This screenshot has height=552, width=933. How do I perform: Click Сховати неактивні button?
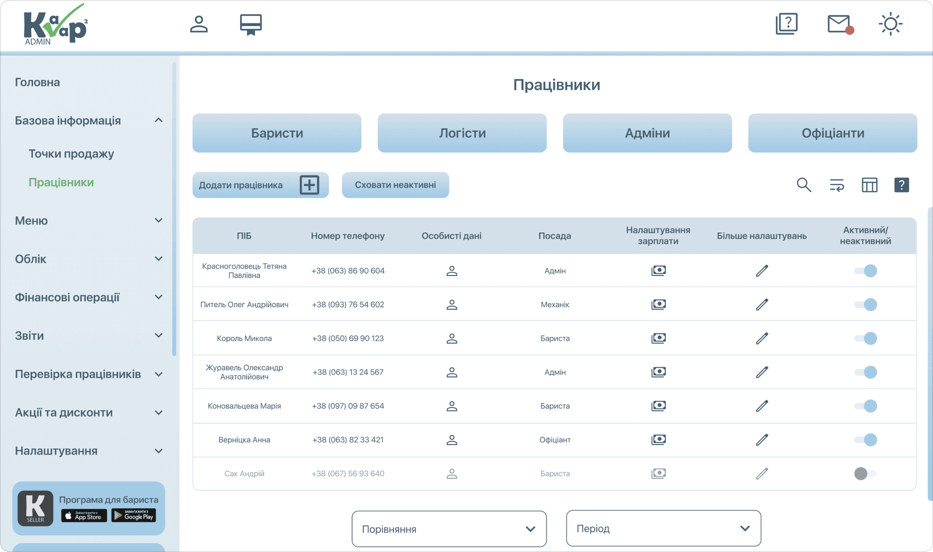pos(396,185)
